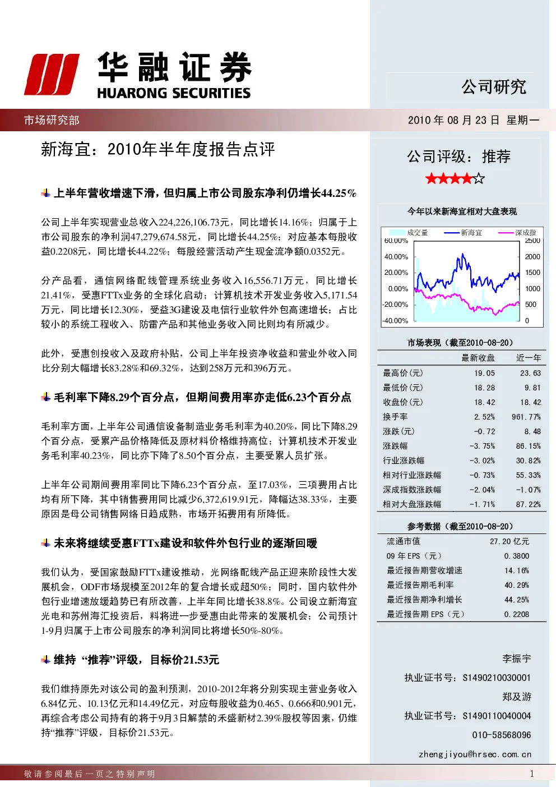Click the 行业涨跌幅 row label

coord(404,461)
